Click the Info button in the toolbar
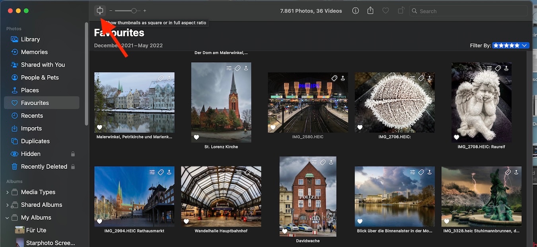Screen dimensions: 537x247 (356, 11)
